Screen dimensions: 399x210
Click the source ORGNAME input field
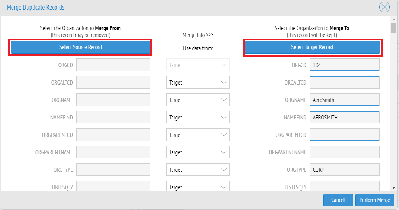(113, 100)
